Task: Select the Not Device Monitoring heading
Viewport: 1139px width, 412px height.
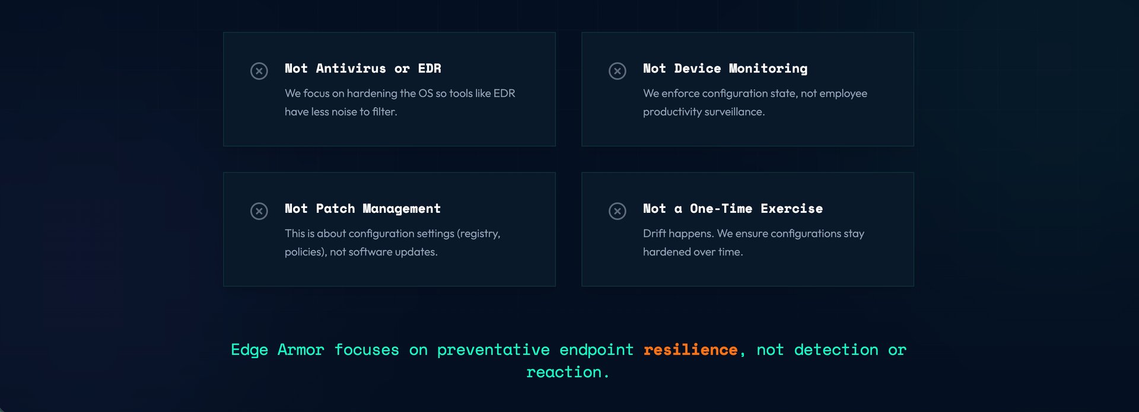Action: (726, 69)
